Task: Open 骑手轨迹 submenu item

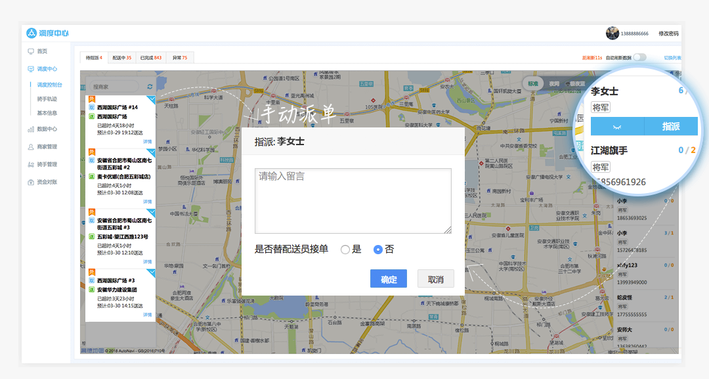Action: (x=47, y=99)
